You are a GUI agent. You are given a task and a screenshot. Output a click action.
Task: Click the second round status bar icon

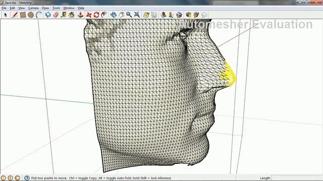[10, 178]
